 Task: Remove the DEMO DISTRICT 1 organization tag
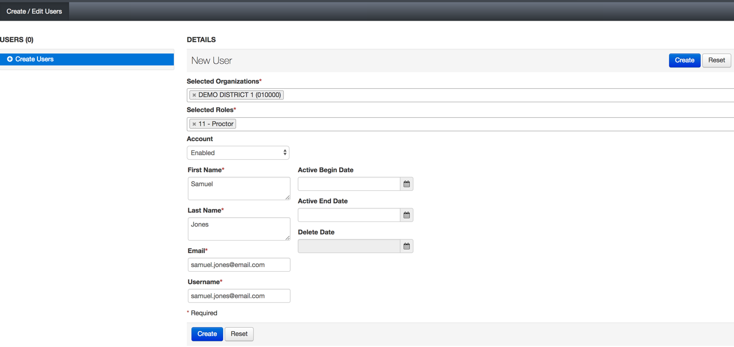[194, 95]
